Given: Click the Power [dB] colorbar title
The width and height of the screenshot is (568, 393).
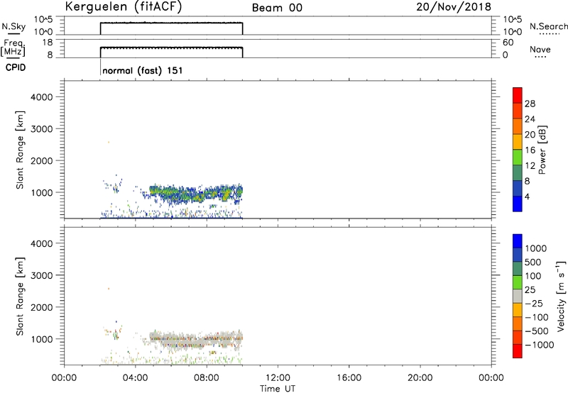Looking at the screenshot, I should (x=542, y=150).
